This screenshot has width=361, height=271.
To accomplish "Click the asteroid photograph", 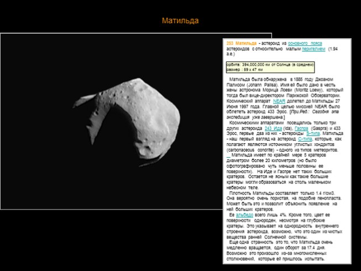I will 111,122.
